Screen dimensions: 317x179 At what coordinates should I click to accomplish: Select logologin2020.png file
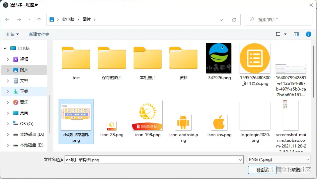(x=255, y=122)
